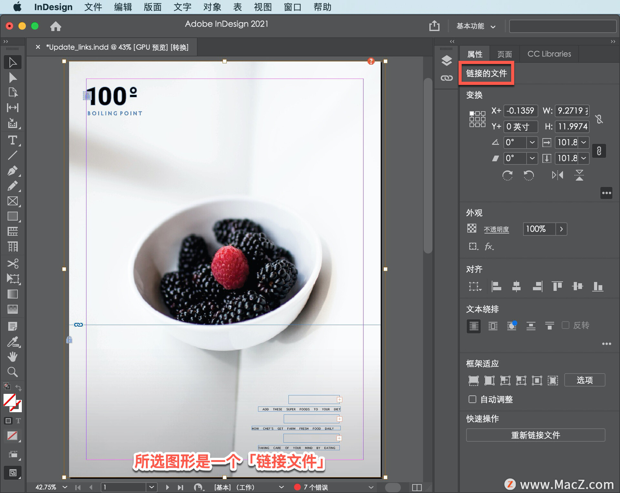Click the 重新链接文件 button
The width and height of the screenshot is (620, 493).
[x=535, y=435]
